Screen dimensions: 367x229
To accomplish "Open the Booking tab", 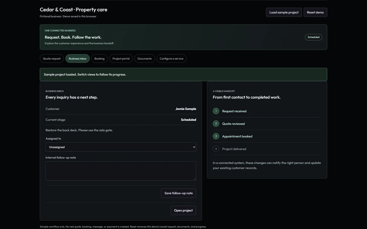I will (99, 59).
